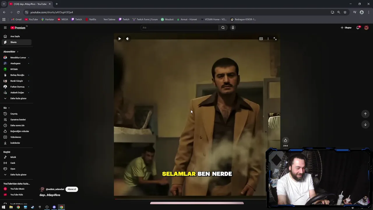Open tab search dropdown arrow
This screenshot has height=210, width=373.
click(x=4, y=4)
